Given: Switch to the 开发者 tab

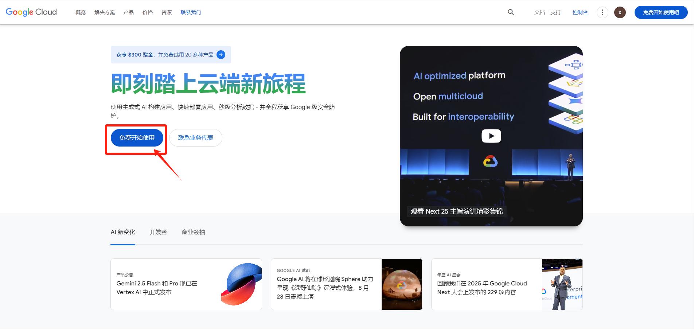Looking at the screenshot, I should pos(158,232).
